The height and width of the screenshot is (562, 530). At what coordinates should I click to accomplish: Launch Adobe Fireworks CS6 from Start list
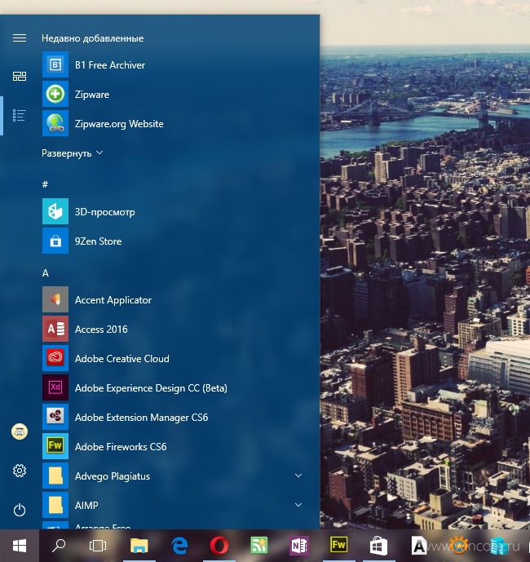click(x=55, y=446)
